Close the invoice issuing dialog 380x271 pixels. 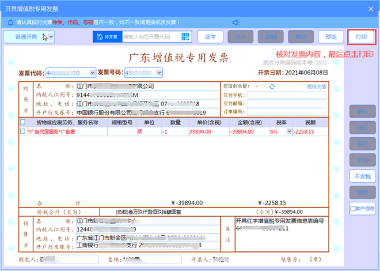click(x=371, y=9)
